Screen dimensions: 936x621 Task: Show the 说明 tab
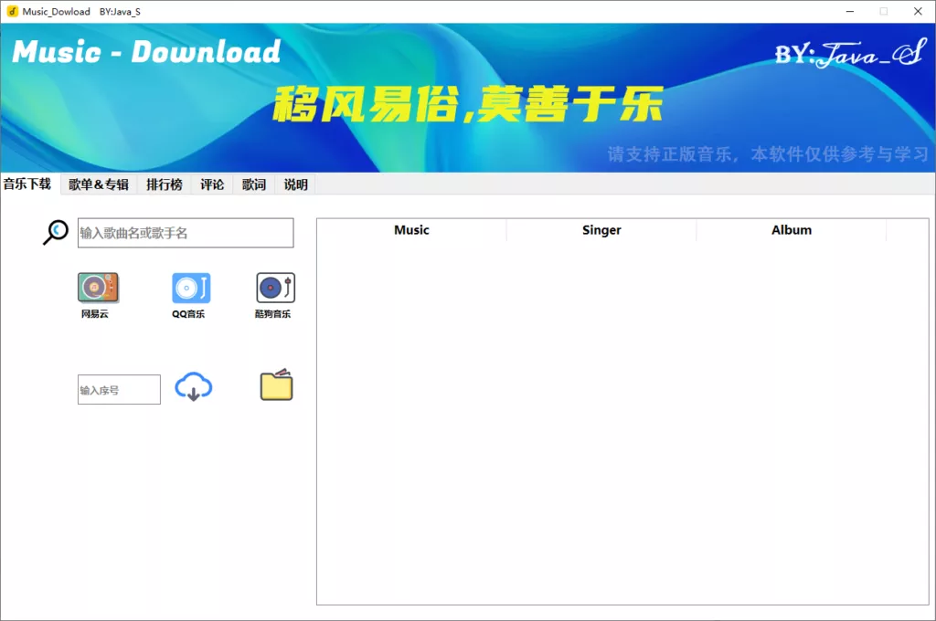pyautogui.click(x=295, y=184)
